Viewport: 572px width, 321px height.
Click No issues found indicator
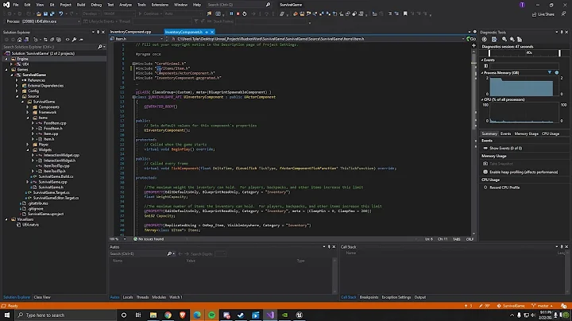pos(149,239)
